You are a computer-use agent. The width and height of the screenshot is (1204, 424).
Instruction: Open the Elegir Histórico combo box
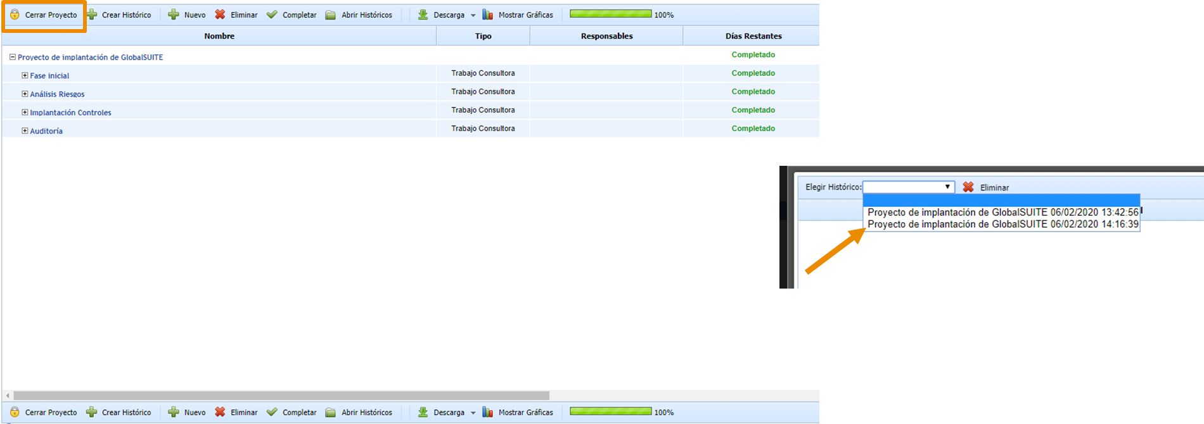[x=909, y=187]
